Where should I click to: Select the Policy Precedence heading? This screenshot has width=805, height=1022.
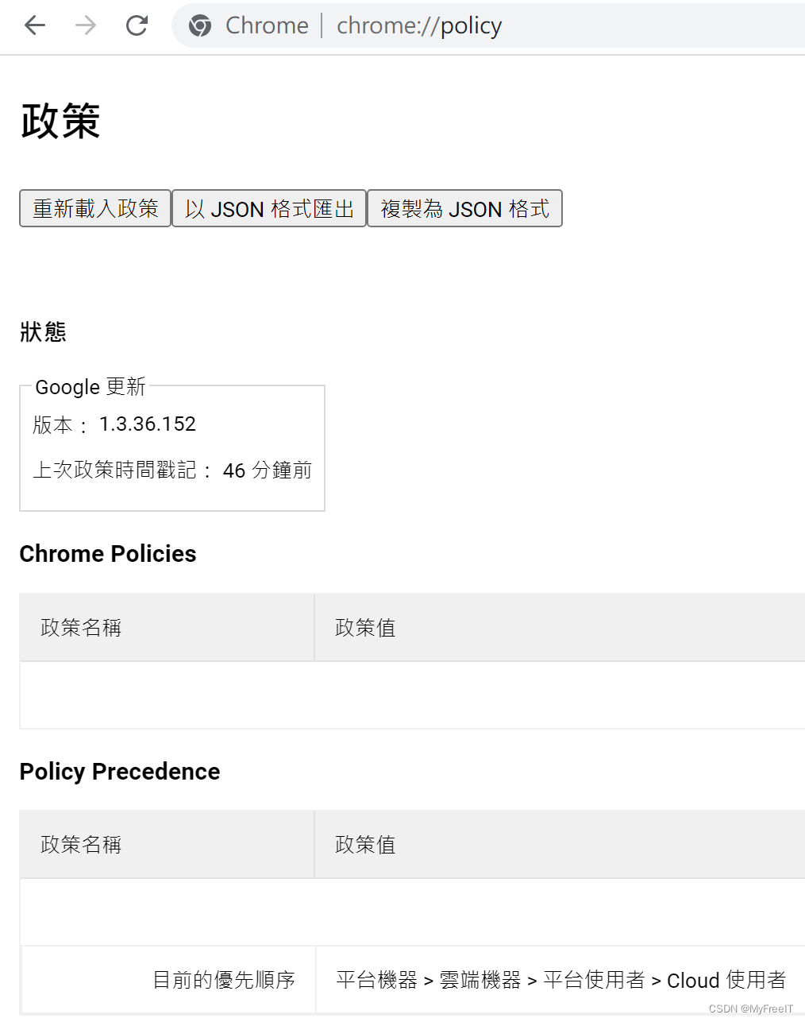click(x=120, y=772)
